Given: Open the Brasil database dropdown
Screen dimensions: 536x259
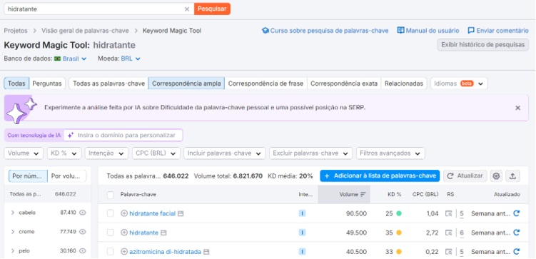Looking at the screenshot, I should click(x=71, y=59).
